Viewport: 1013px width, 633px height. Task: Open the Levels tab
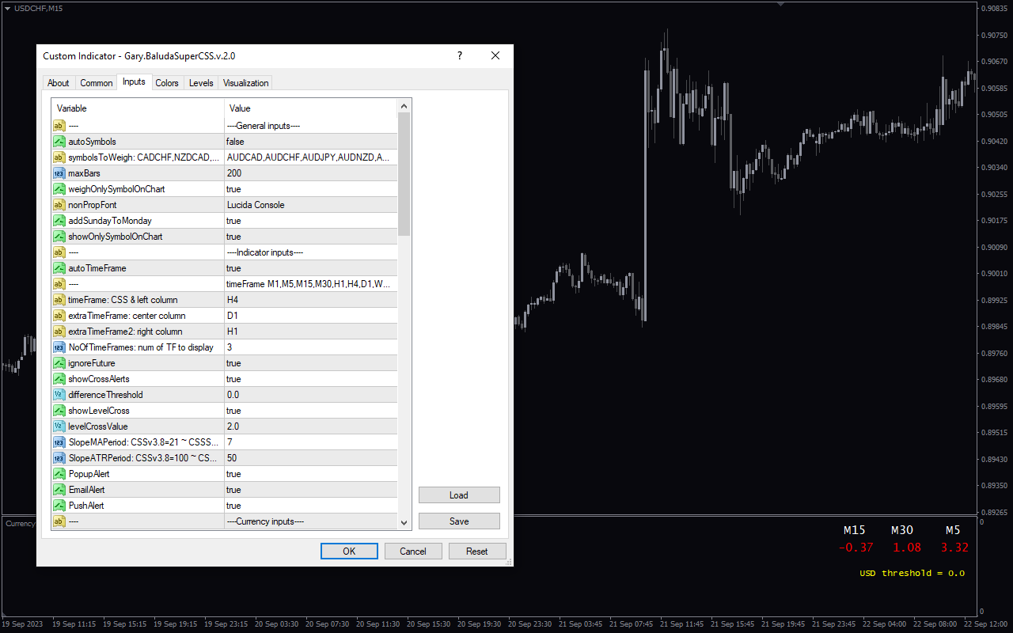pyautogui.click(x=201, y=83)
